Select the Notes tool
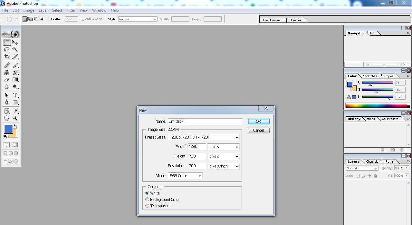 pyautogui.click(x=7, y=111)
